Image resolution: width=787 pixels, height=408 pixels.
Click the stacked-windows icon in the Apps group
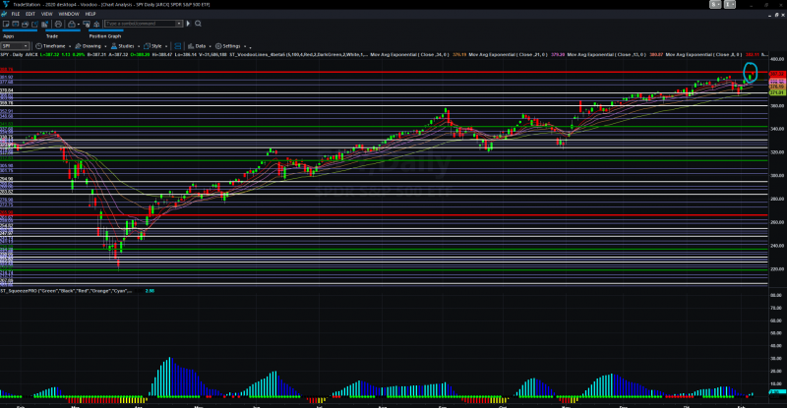pyautogui.click(x=26, y=25)
